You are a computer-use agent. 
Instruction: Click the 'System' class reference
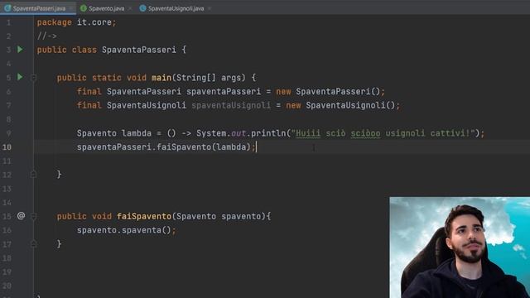click(x=211, y=133)
